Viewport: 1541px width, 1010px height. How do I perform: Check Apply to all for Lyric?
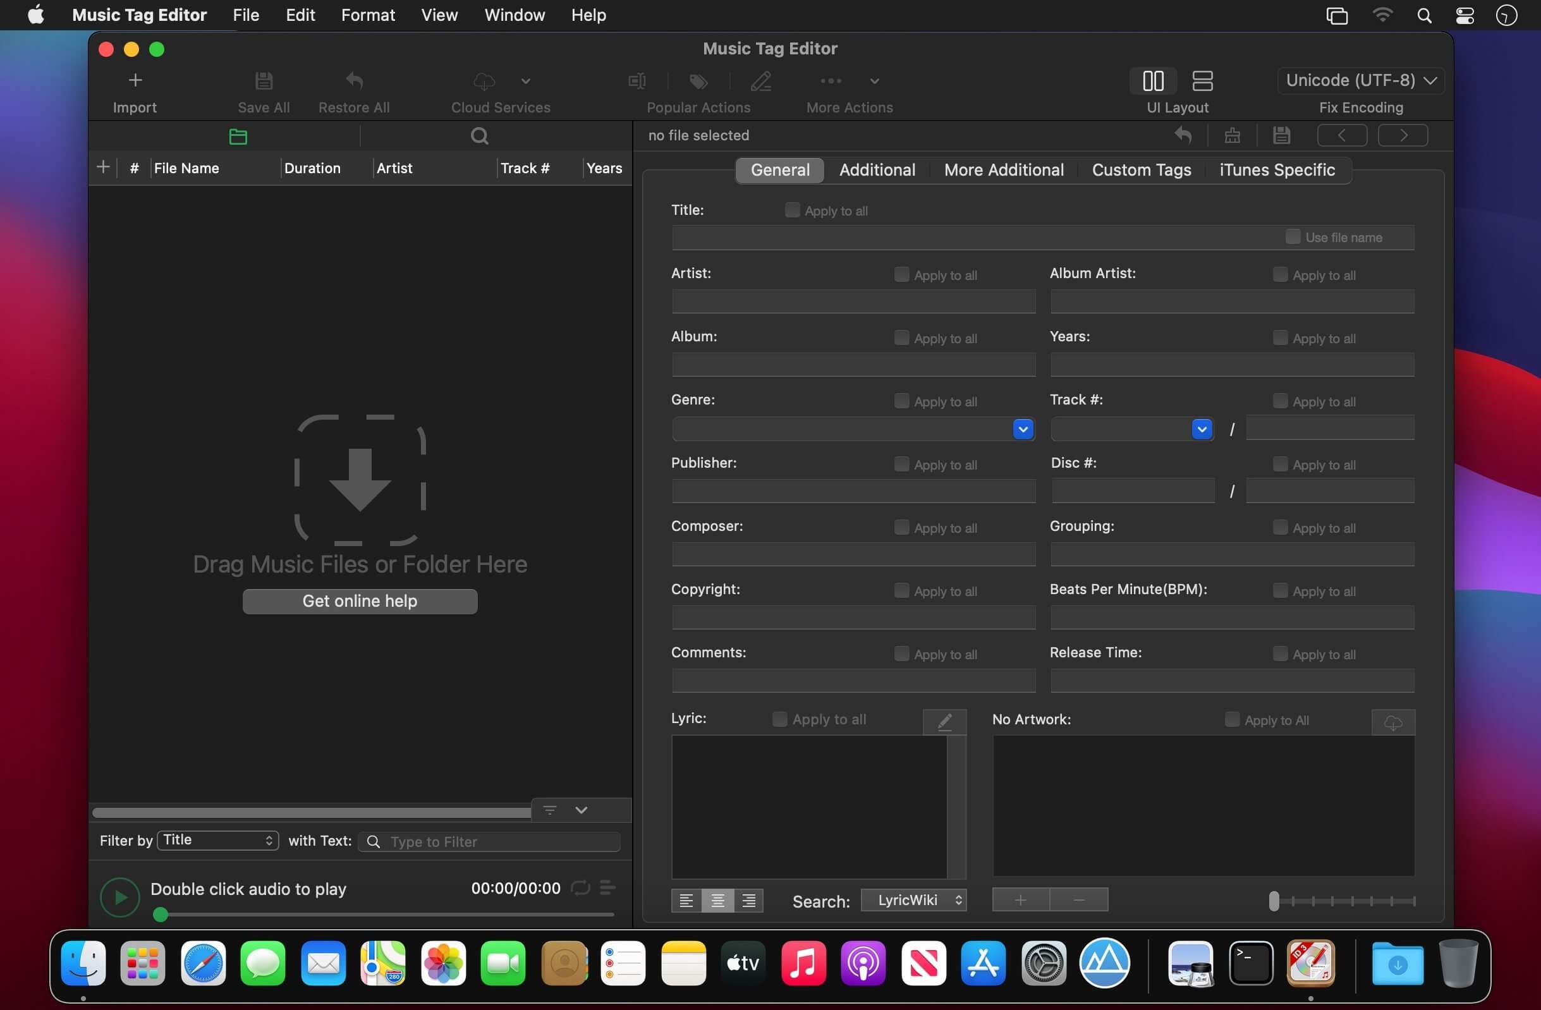[x=779, y=719]
